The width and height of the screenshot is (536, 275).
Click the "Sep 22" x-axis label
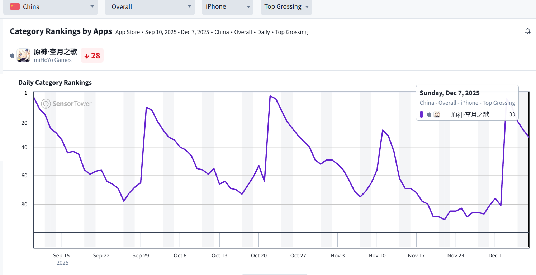101,256
